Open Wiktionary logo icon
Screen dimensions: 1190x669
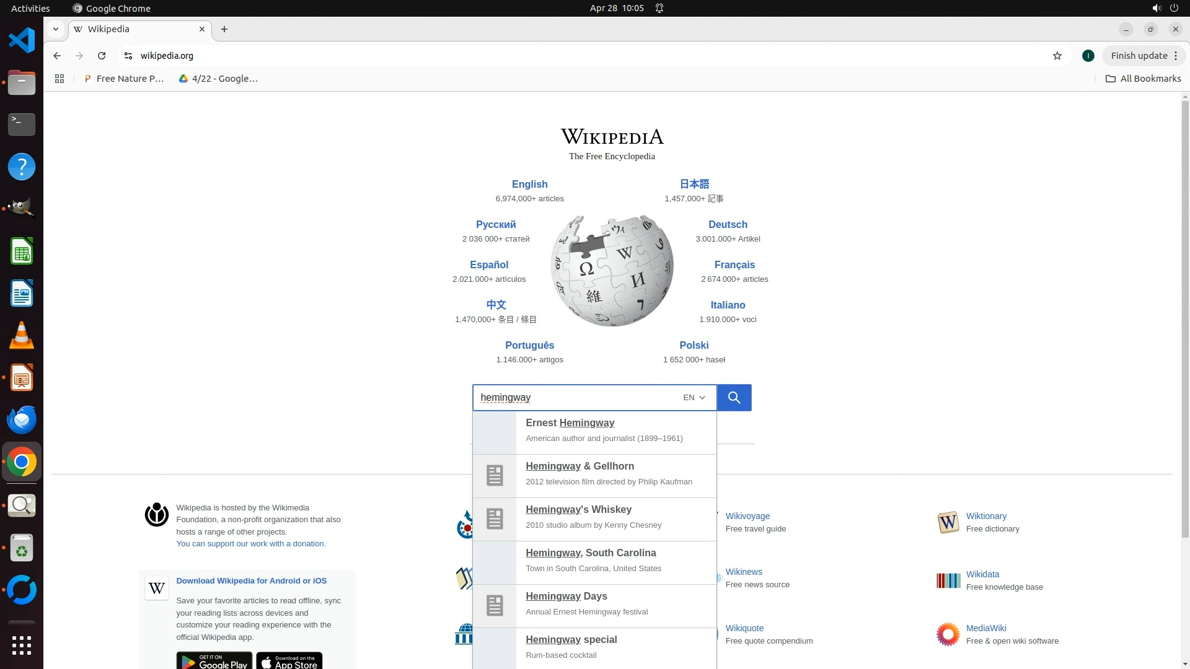click(948, 522)
